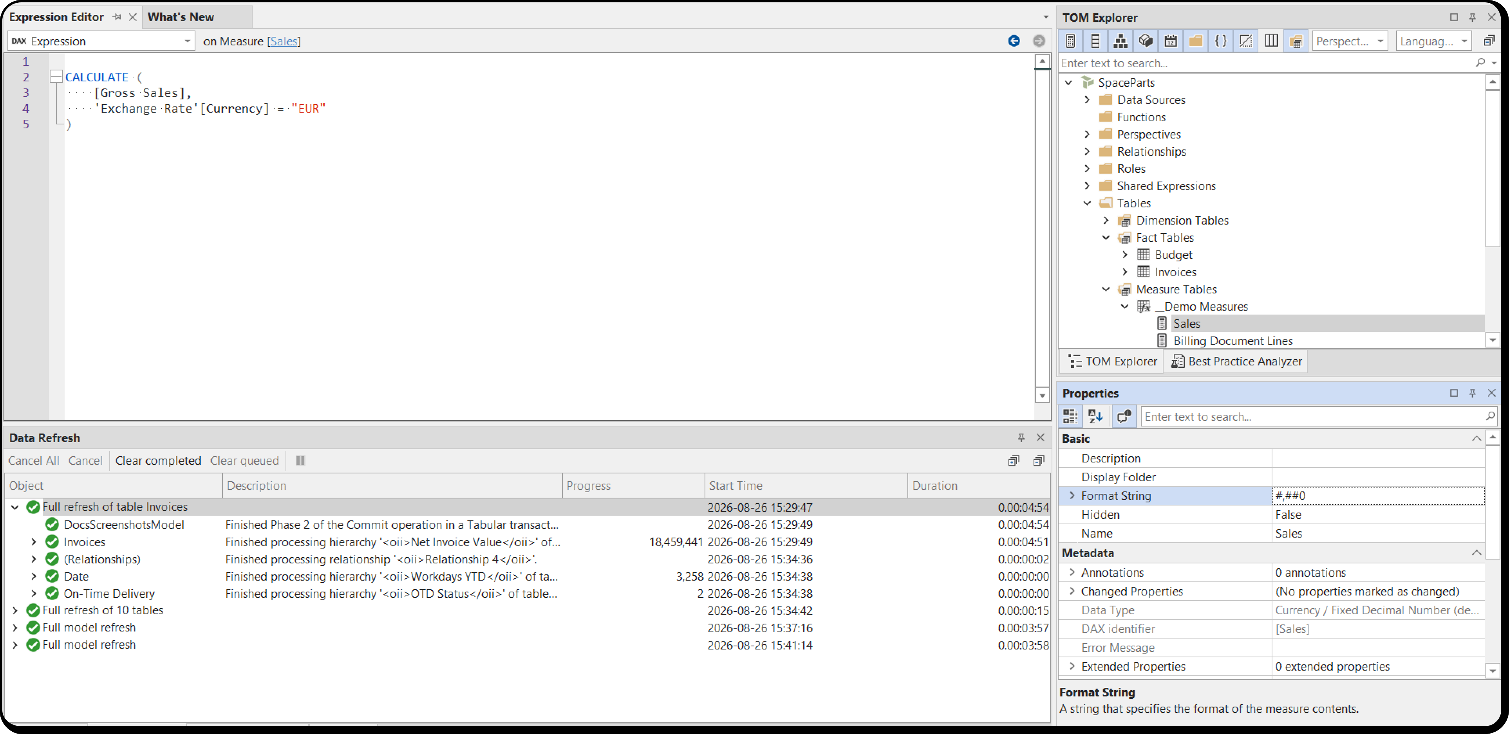1509x734 pixels.
Task: Maximize the Properties panel
Action: coord(1454,393)
